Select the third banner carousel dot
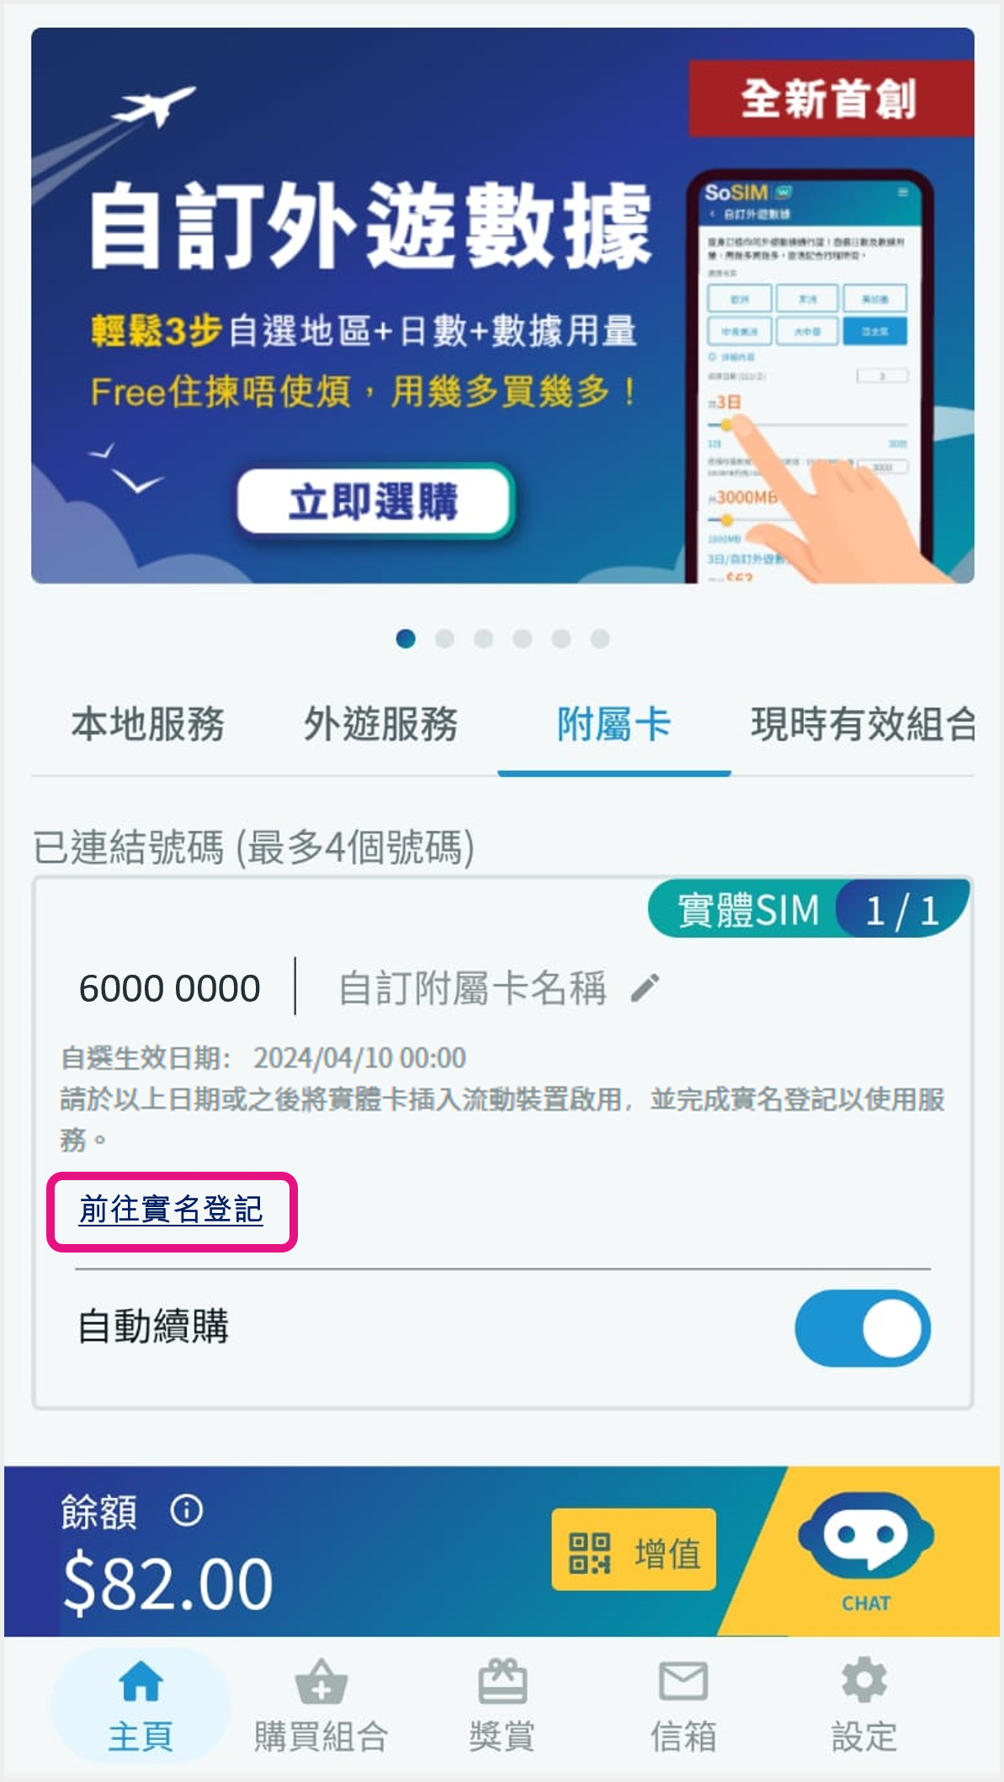Image resolution: width=1004 pixels, height=1782 pixels. coord(483,639)
